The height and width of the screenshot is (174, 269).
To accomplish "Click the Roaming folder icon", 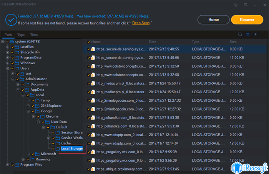I will click(32, 159).
